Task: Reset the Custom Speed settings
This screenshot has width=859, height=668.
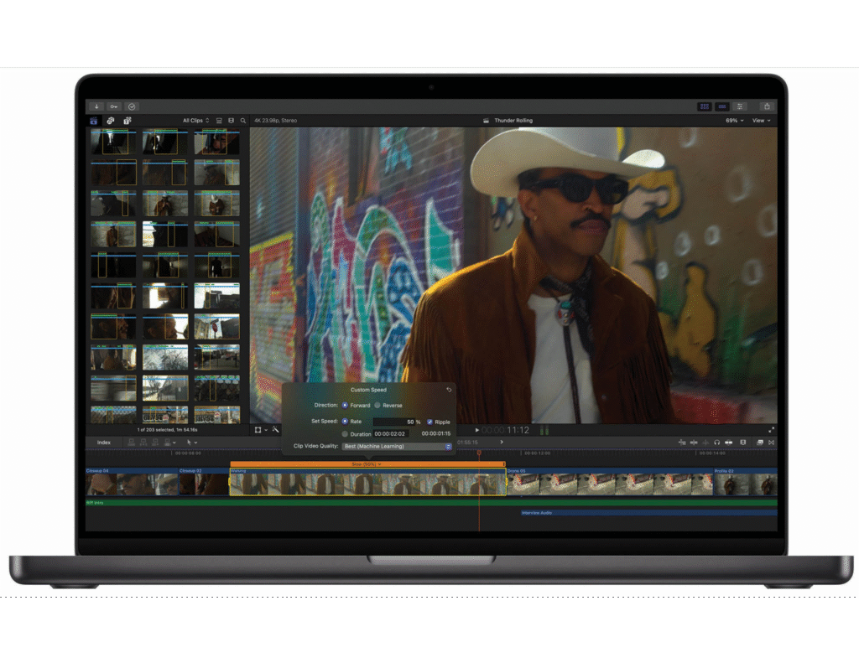Action: click(449, 390)
